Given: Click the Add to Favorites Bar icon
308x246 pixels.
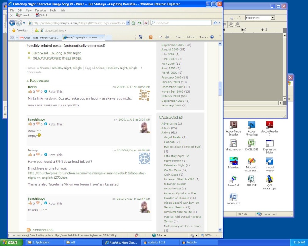Looking at the screenshot, I should tap(37, 30).
